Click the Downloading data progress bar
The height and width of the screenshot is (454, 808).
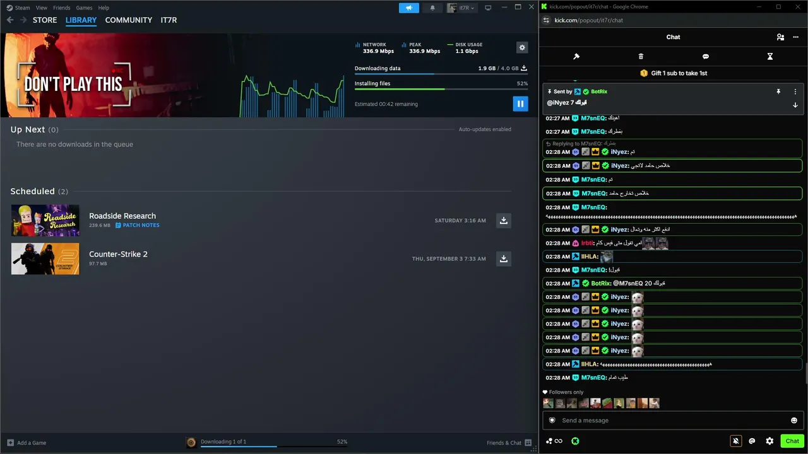tap(441, 74)
